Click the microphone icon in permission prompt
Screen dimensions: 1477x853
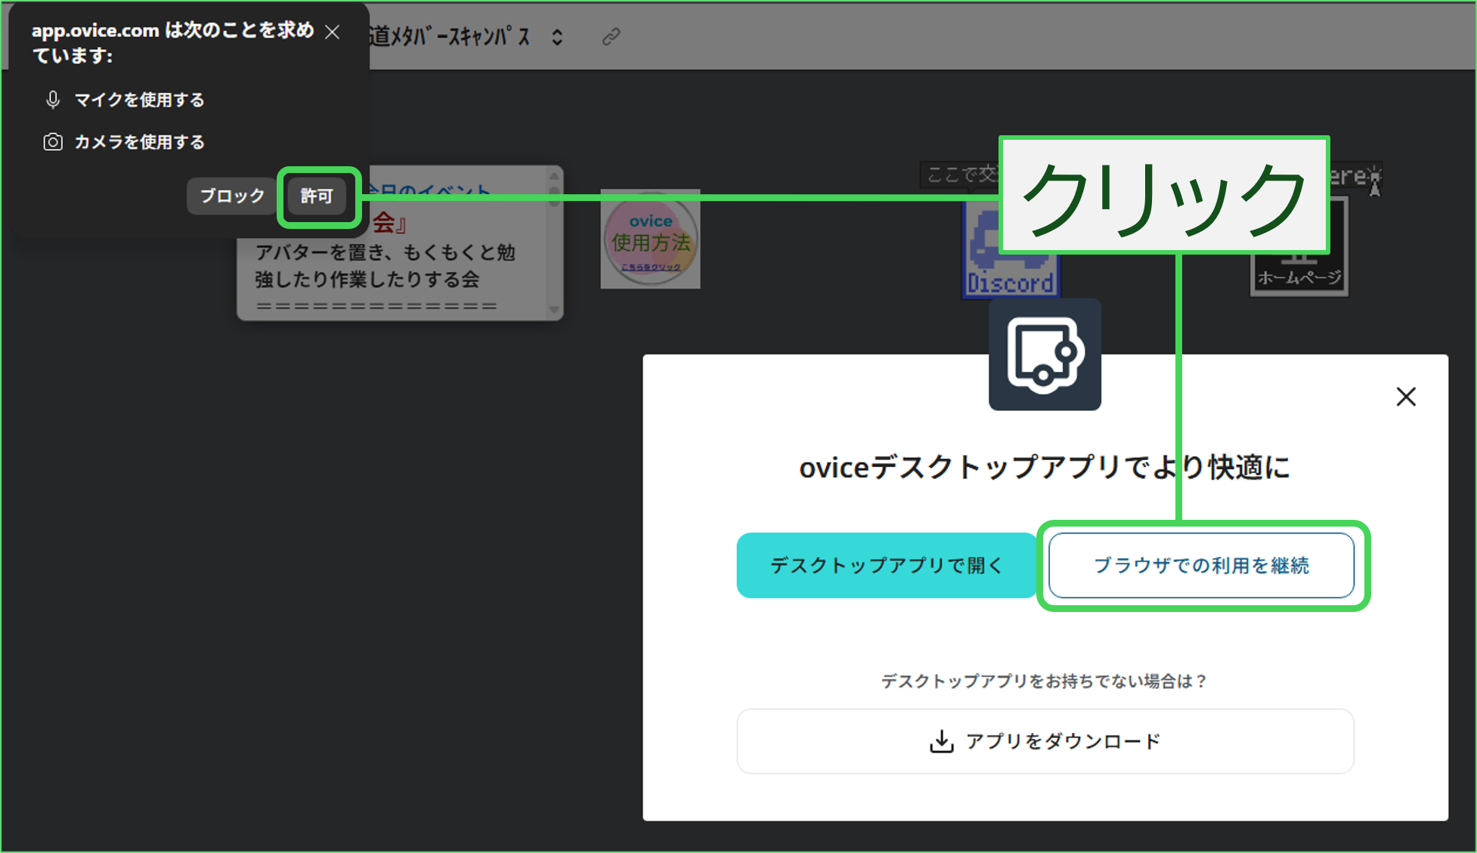52,100
